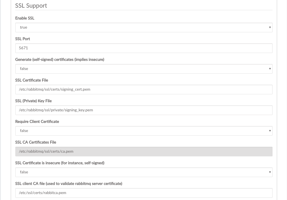Click the SSL Support section heading
Image resolution: width=287 pixels, height=200 pixels.
31,6
